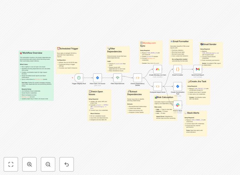
Task: Select the Send Email Report Gmail node
Action: [x=198, y=69]
